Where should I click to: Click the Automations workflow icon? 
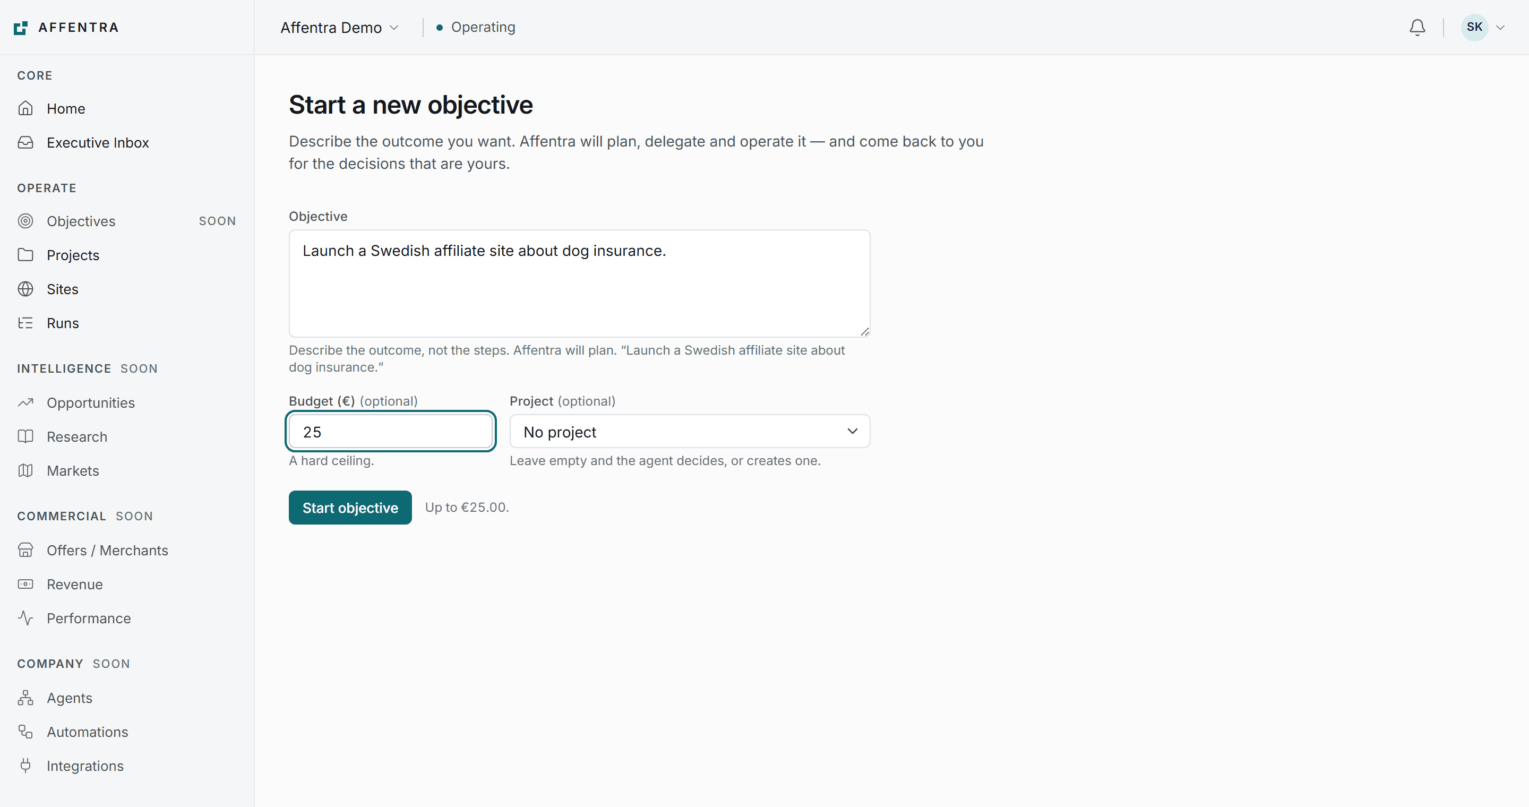(x=25, y=732)
